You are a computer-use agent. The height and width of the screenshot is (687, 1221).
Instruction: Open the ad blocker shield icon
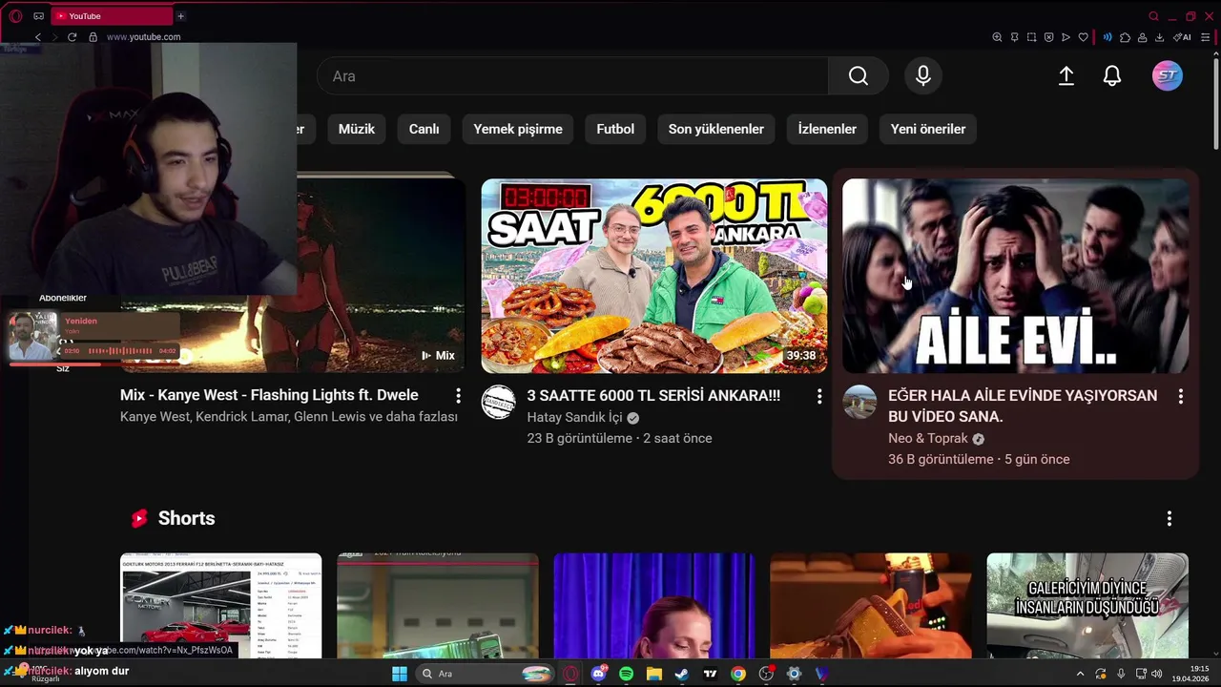coord(1049,37)
